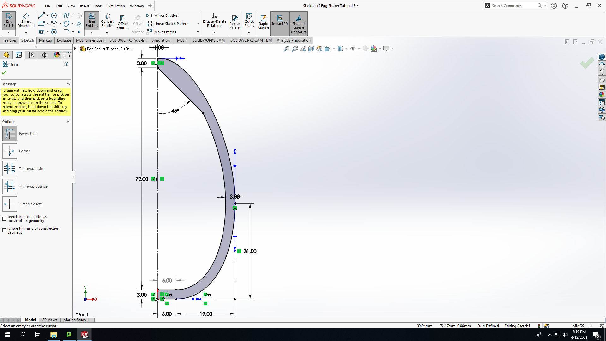Click Mirror Entities command
This screenshot has height=341, width=606.
pyautogui.click(x=162, y=15)
